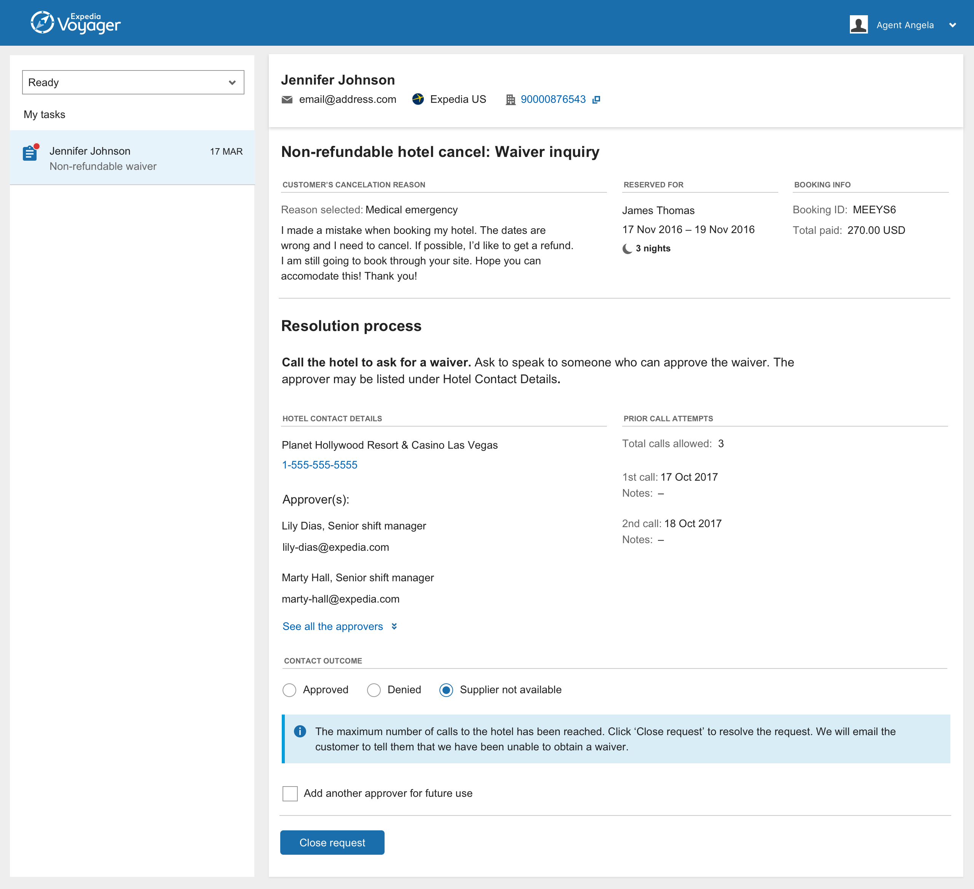974x889 pixels.
Task: Click the hotel building icon beside the ID
Action: point(510,99)
